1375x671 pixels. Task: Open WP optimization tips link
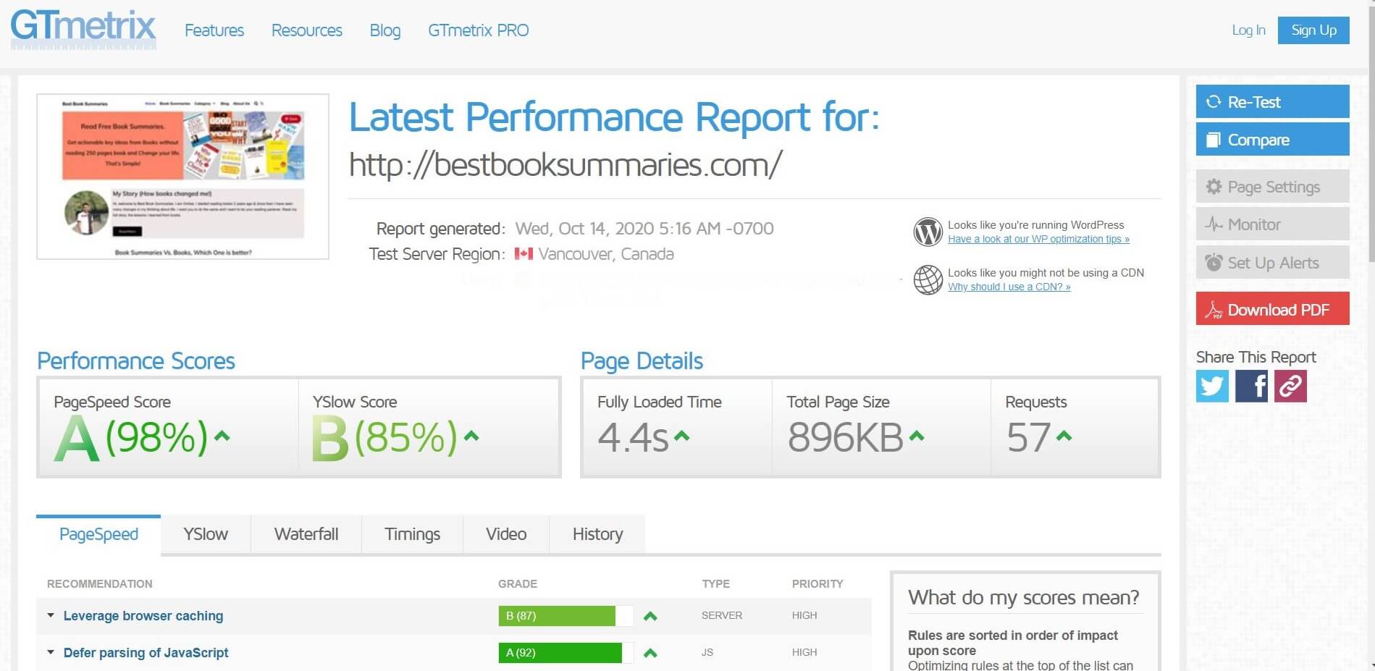(x=1038, y=240)
